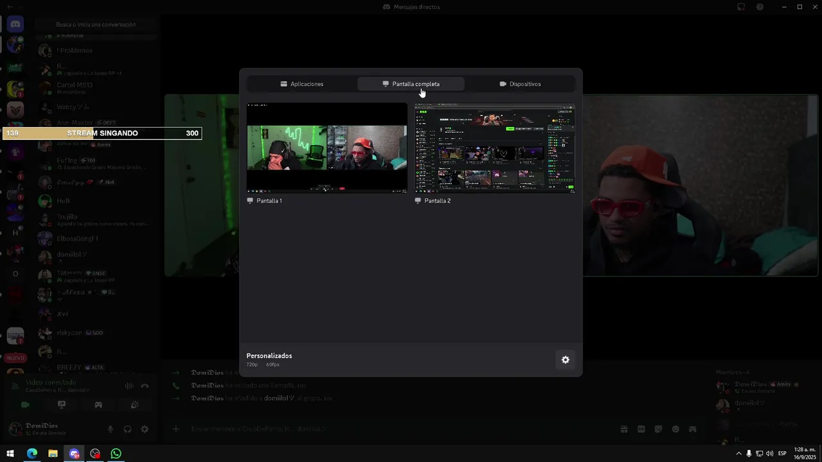The height and width of the screenshot is (462, 822).
Task: Show hidden system tray icons
Action: 739,454
